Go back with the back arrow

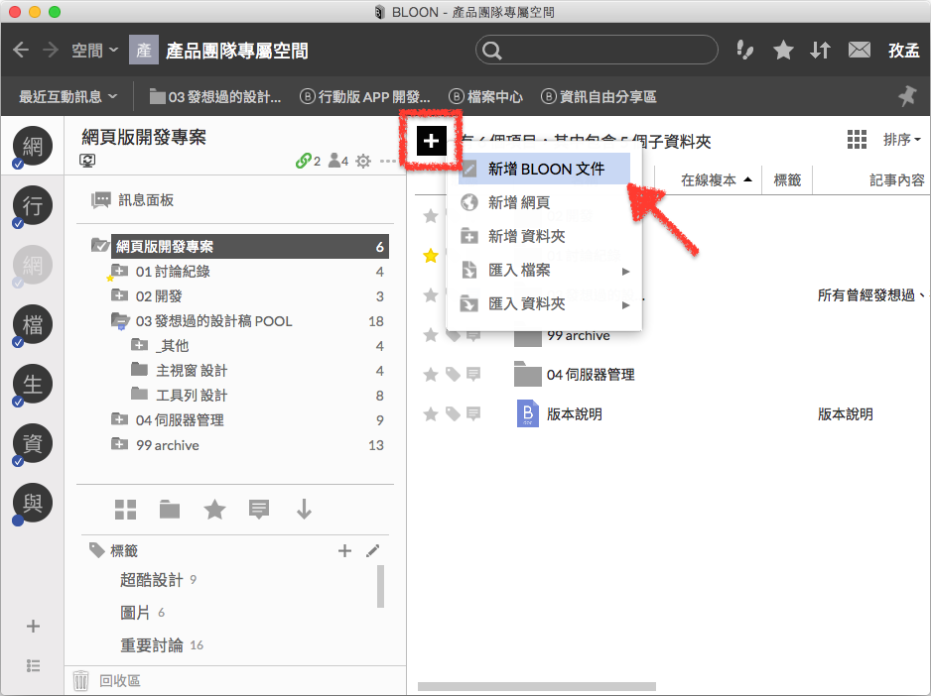(x=21, y=50)
